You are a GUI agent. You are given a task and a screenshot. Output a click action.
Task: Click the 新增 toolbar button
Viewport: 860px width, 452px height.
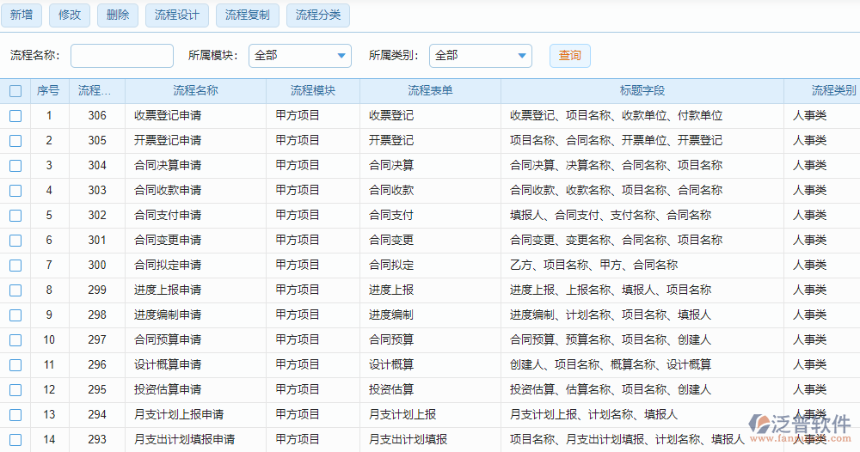(x=22, y=15)
